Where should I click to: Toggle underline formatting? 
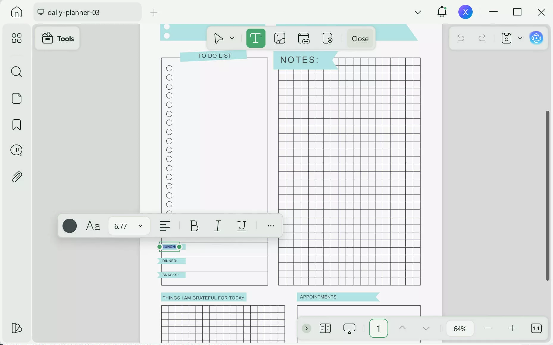pyautogui.click(x=242, y=226)
